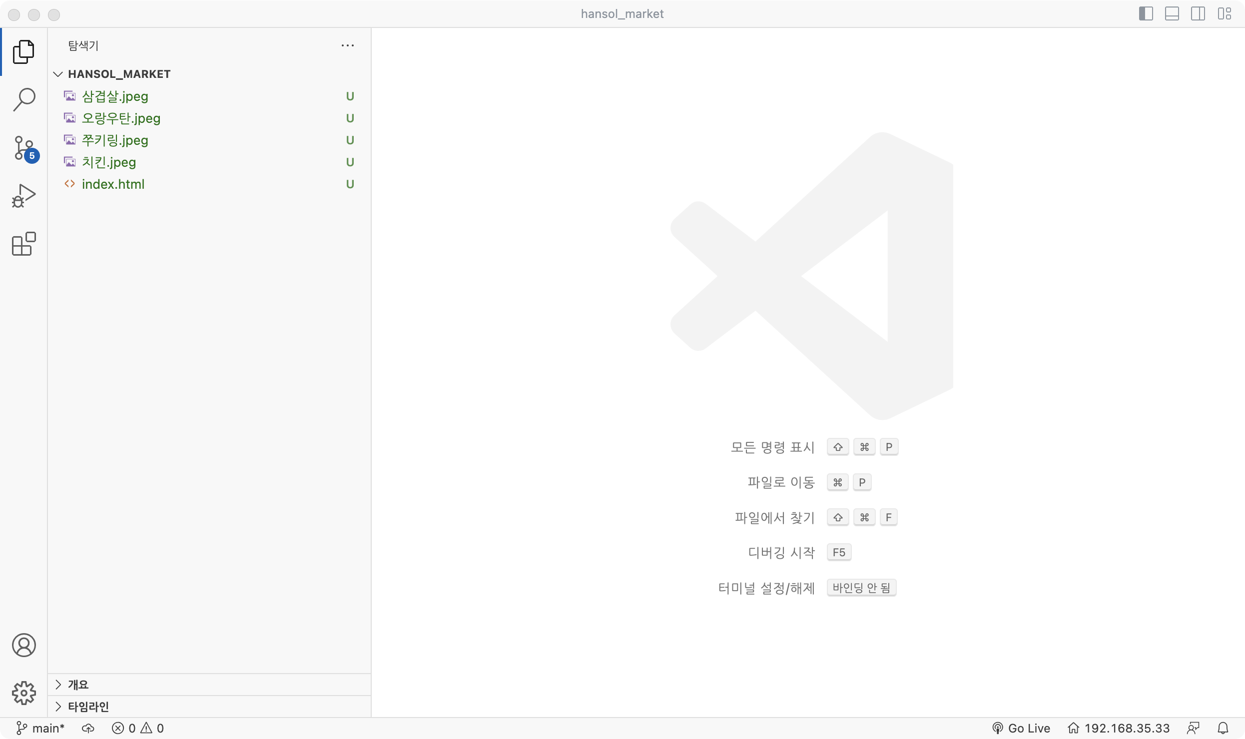The width and height of the screenshot is (1245, 739).
Task: Click untracked U badge on 오랑우탄.jpeg
Action: point(350,118)
